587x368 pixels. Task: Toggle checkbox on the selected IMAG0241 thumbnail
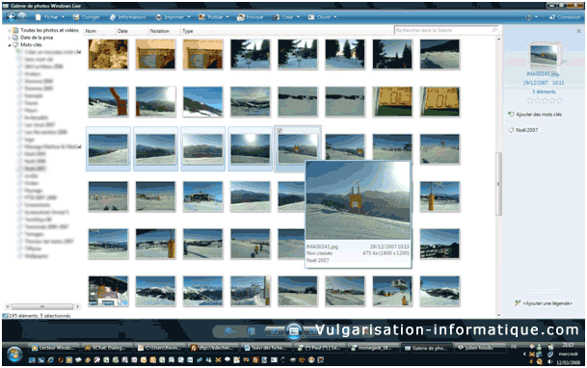click(280, 131)
